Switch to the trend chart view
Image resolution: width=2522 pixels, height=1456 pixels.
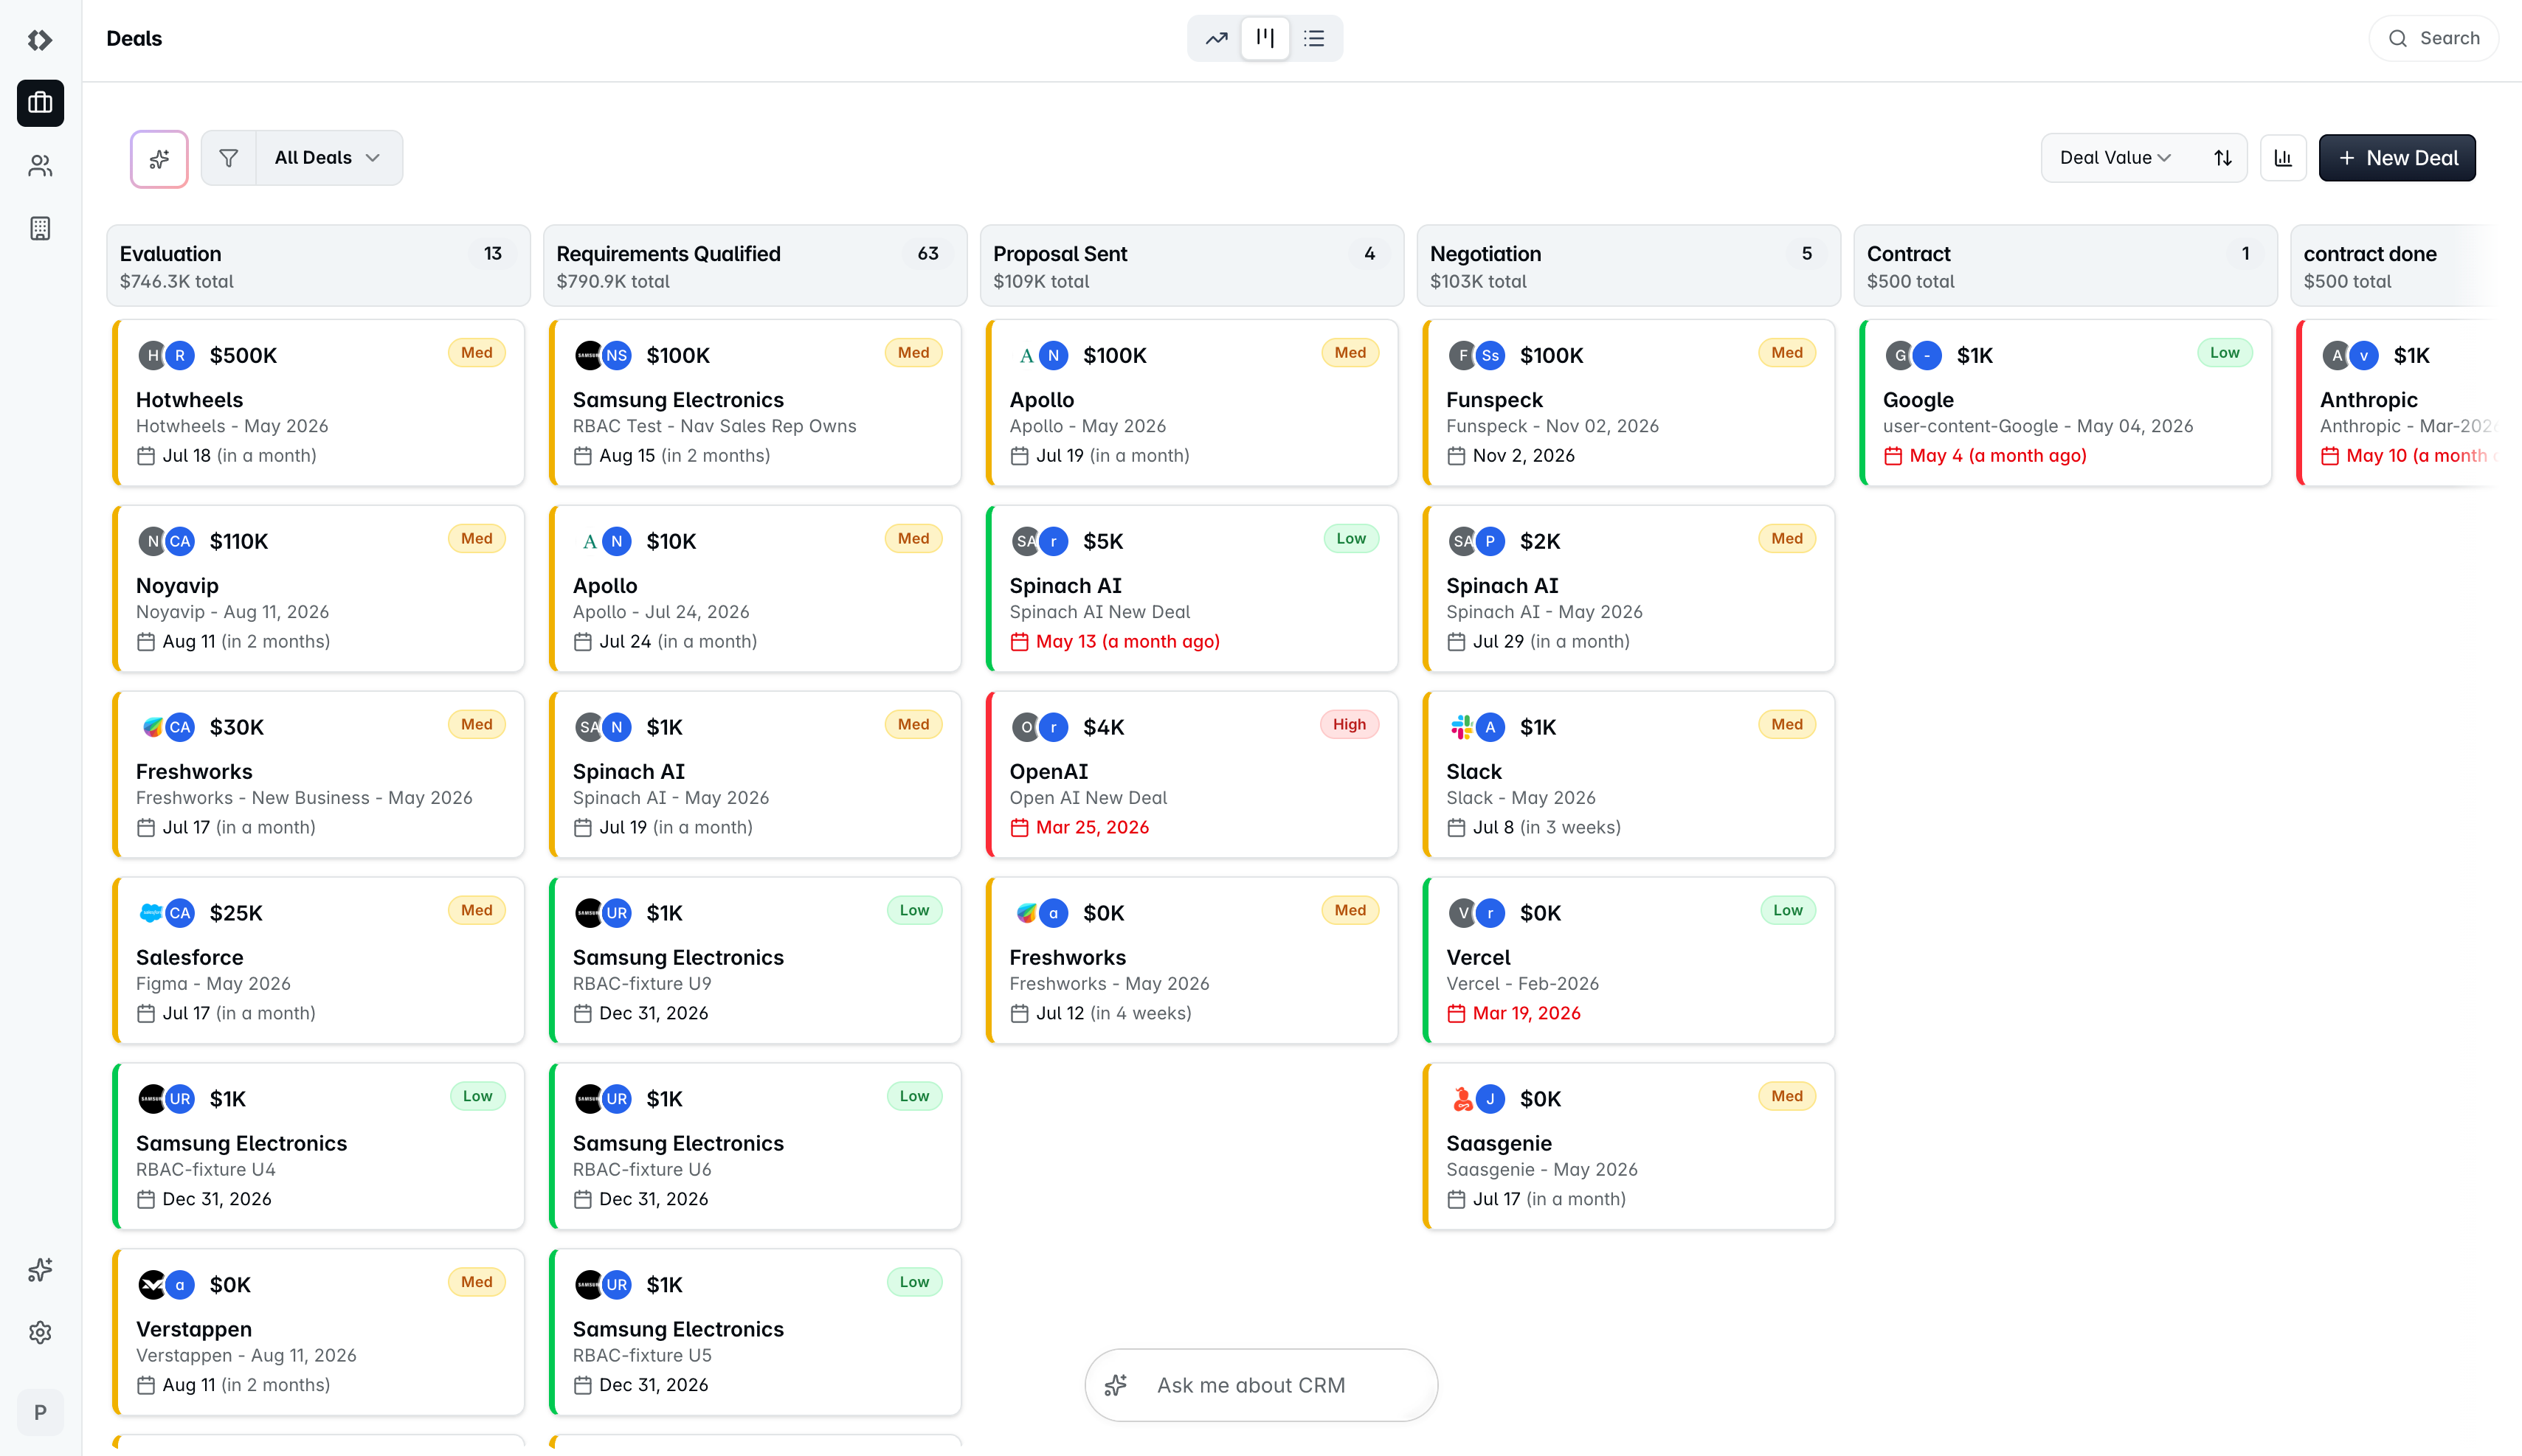tap(1217, 39)
